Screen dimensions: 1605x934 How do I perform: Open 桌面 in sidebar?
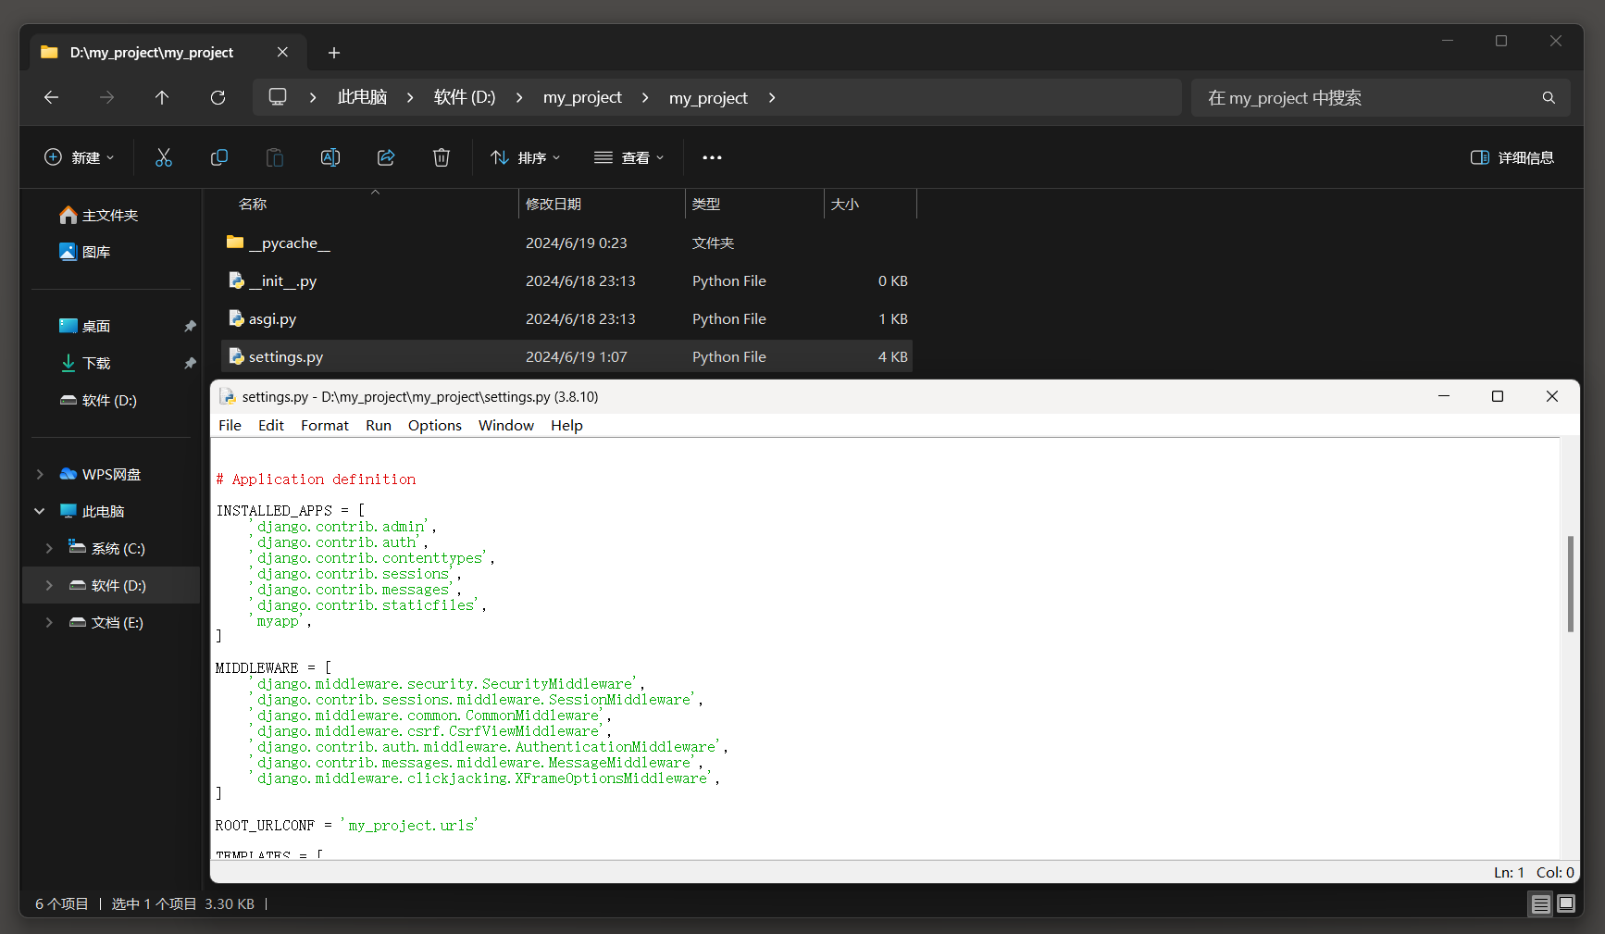point(85,326)
